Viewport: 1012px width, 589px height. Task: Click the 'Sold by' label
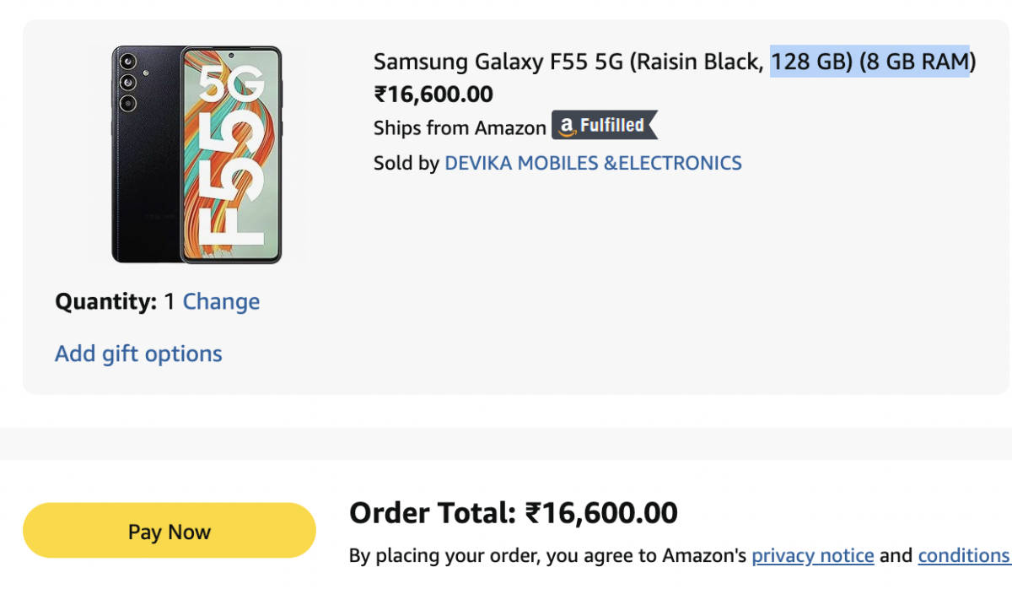(x=406, y=163)
